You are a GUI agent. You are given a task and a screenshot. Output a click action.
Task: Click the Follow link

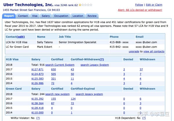click(139, 5)
